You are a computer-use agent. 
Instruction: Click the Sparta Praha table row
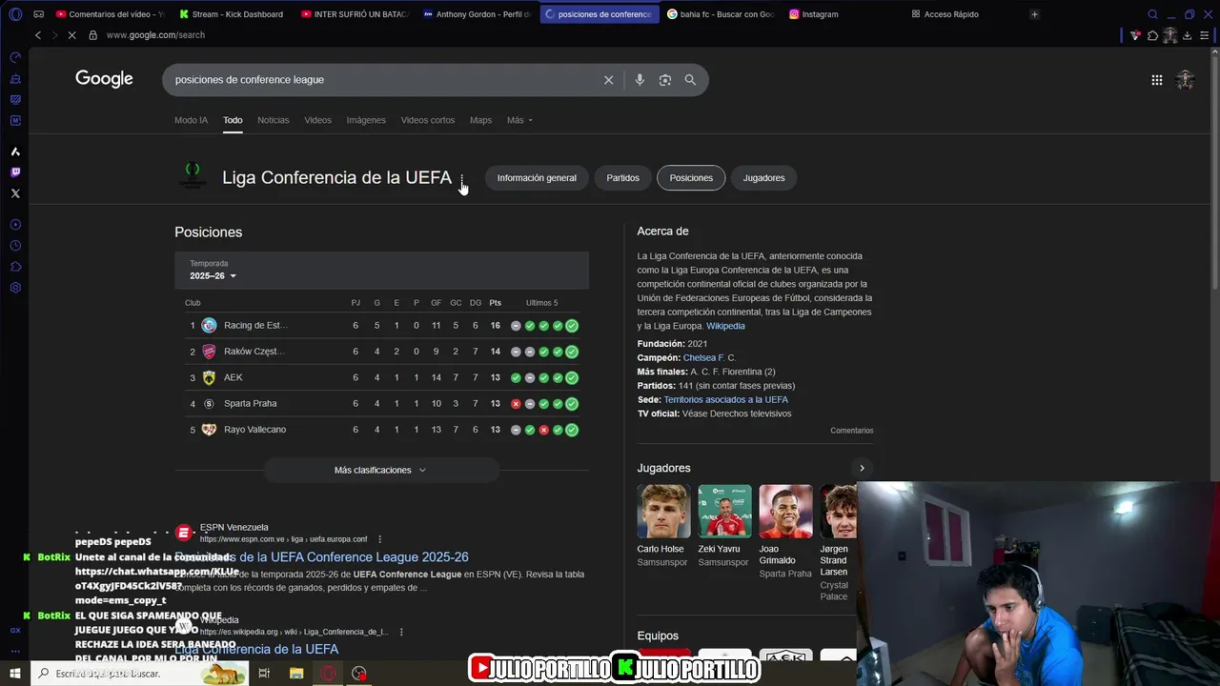click(x=381, y=404)
